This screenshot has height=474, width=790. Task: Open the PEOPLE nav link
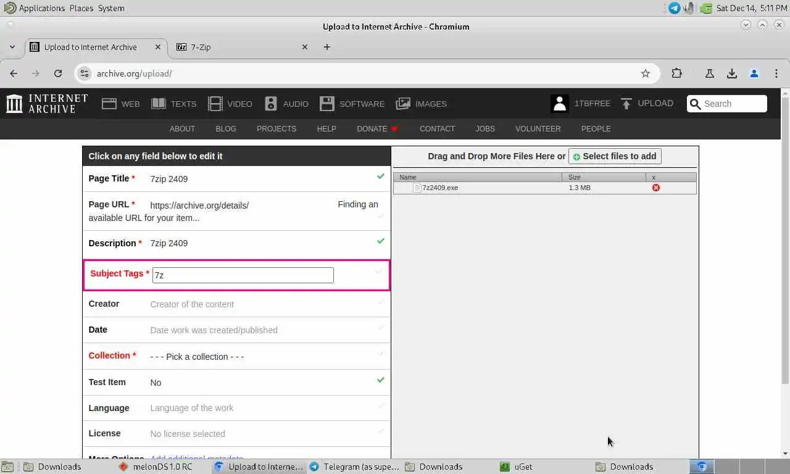click(596, 129)
